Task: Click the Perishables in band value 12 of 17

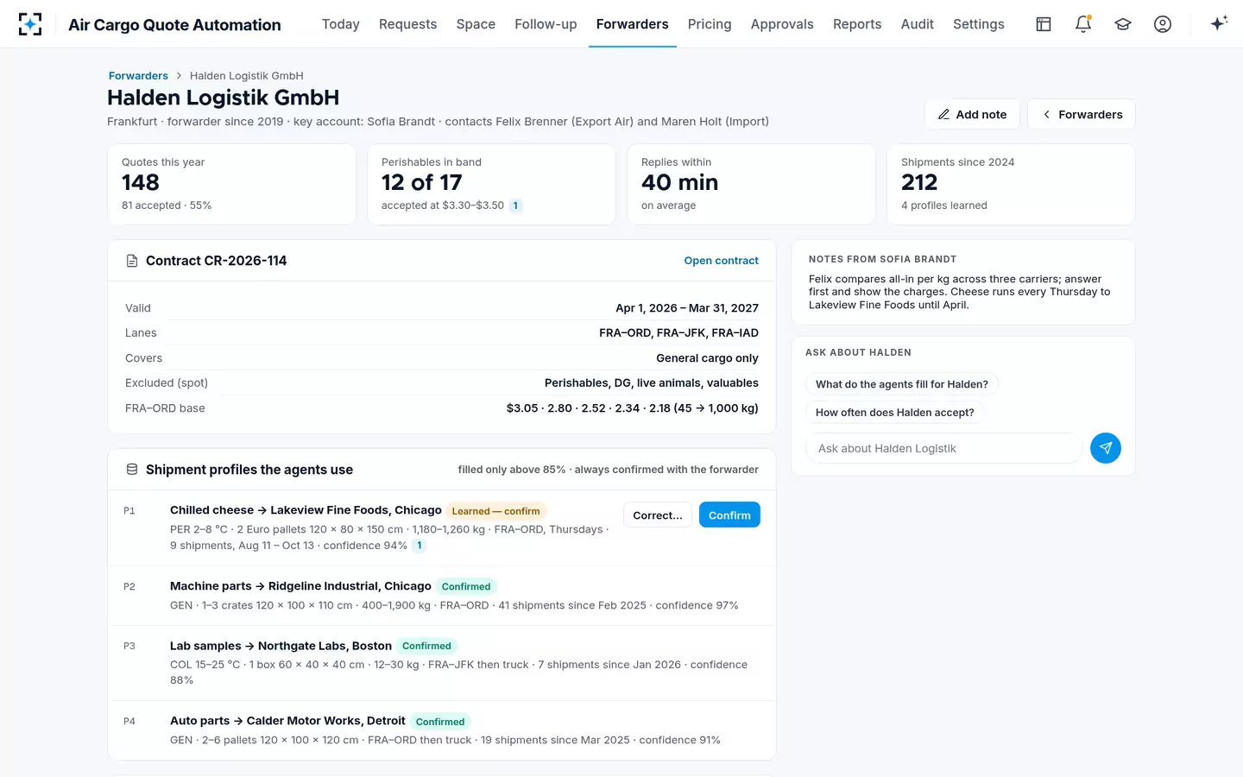Action: tap(422, 183)
